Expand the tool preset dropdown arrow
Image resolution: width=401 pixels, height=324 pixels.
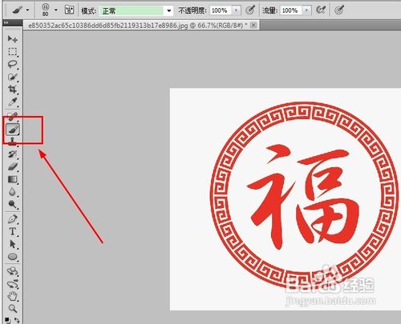click(x=28, y=10)
